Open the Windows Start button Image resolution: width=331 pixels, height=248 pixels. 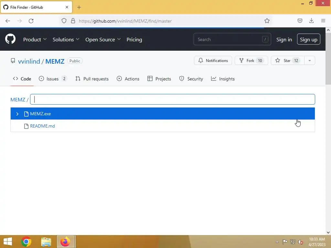coord(8,242)
